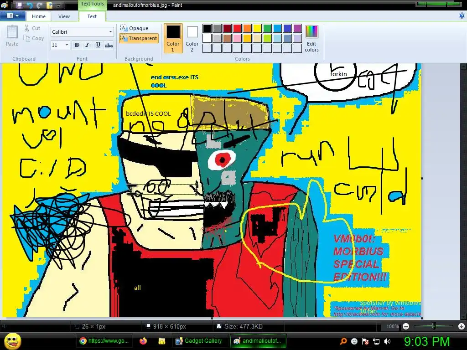Click the Size: 477.3KB status entry
The height and width of the screenshot is (350, 467).
240,326
